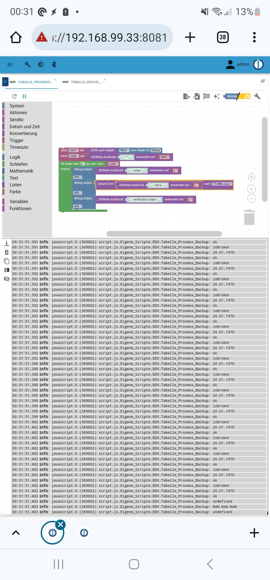Screen dimensions: 270x580
Task: Close the TABELLE_PROXMOX tab
Action: pyautogui.click(x=55, y=79)
